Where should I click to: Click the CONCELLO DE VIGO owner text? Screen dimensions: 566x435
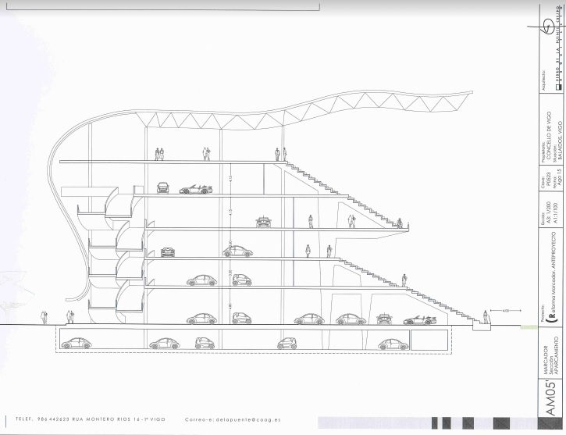click(550, 135)
